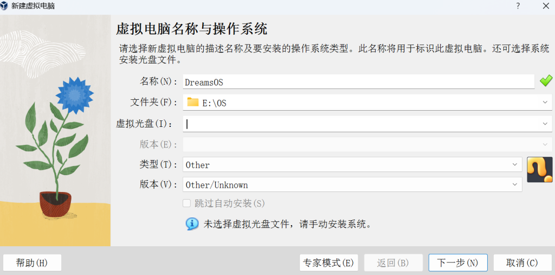
Task: Proceed with the 下一步(N) button
Action: pos(457,263)
